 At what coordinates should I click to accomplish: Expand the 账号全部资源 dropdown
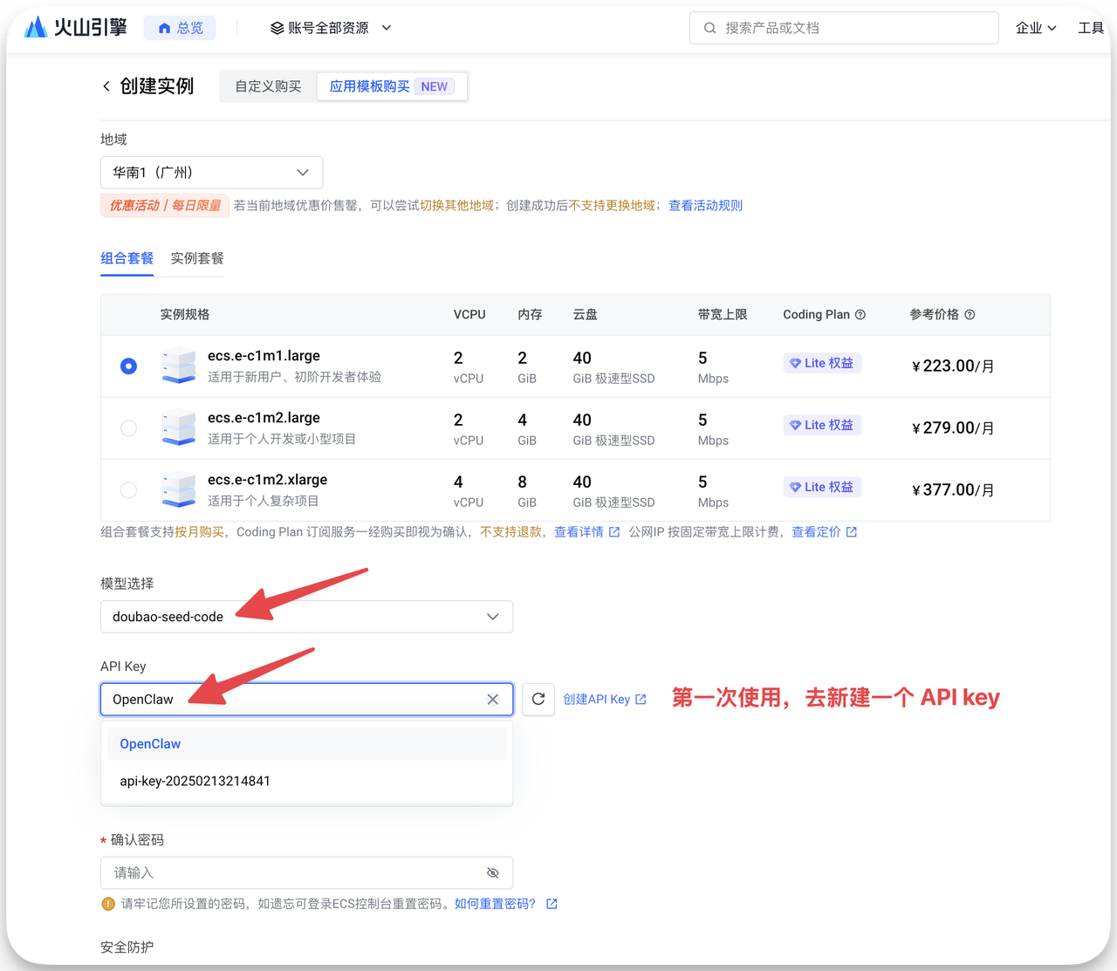click(331, 28)
